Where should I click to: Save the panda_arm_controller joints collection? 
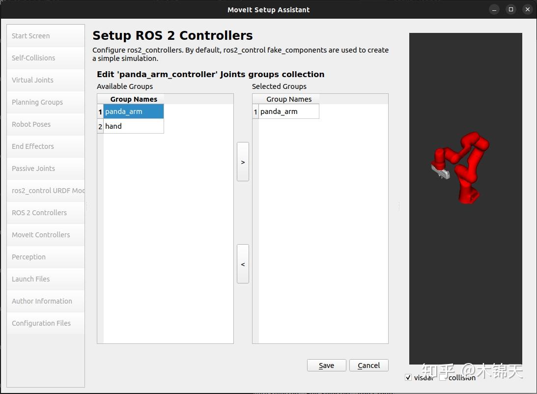[x=326, y=365]
